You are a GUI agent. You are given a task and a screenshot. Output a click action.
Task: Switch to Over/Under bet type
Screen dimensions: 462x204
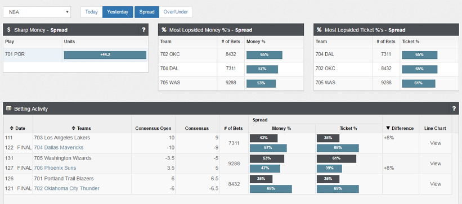click(x=176, y=12)
